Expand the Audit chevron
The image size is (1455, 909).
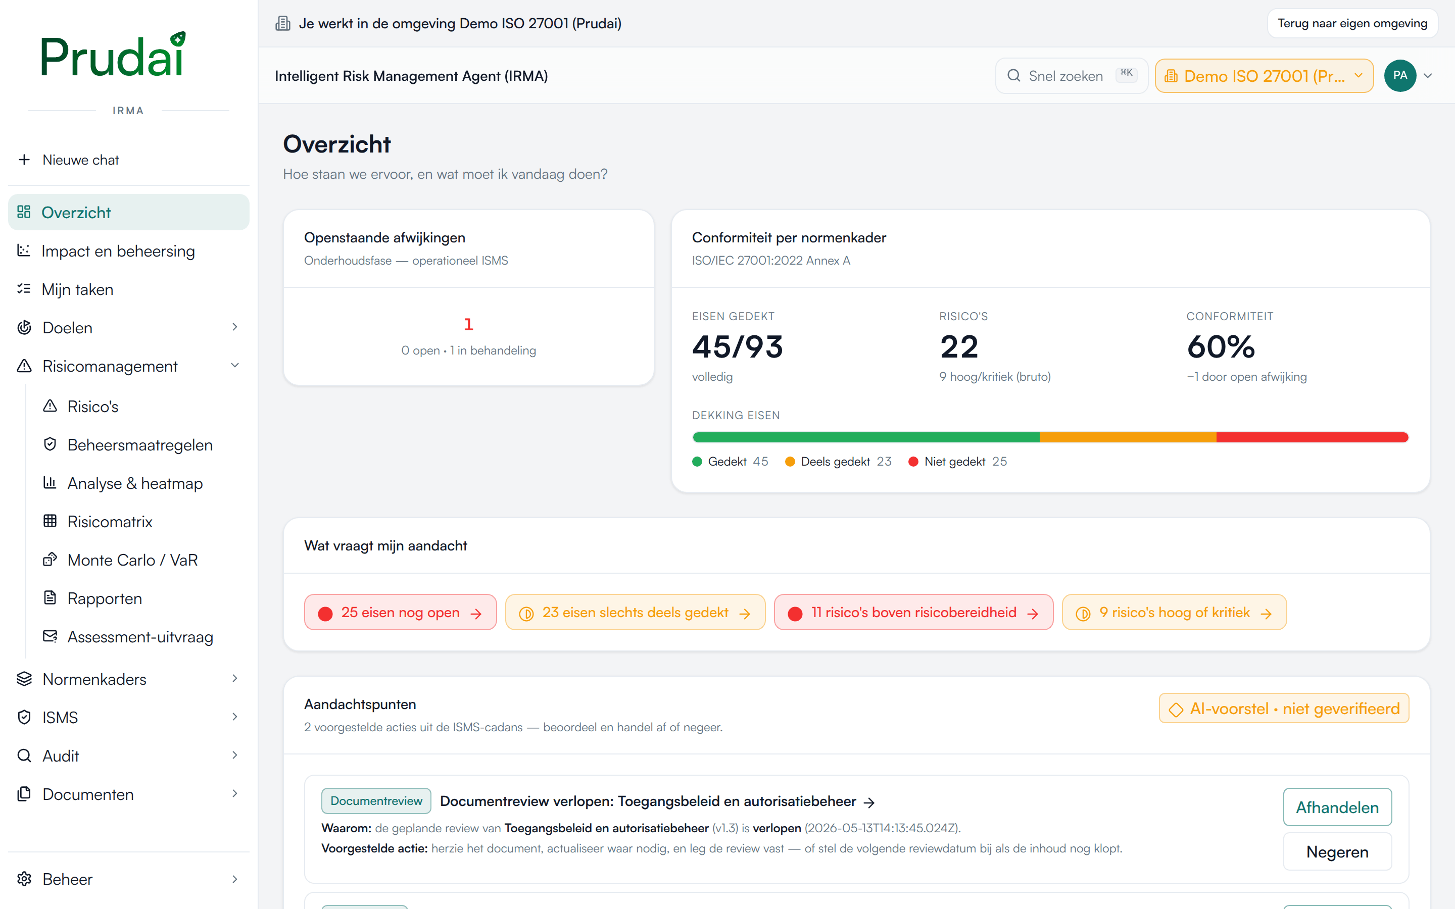coord(234,755)
